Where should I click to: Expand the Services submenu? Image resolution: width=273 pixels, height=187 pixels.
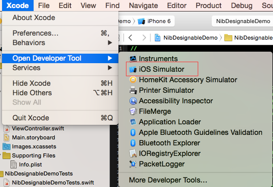(x=60, y=68)
